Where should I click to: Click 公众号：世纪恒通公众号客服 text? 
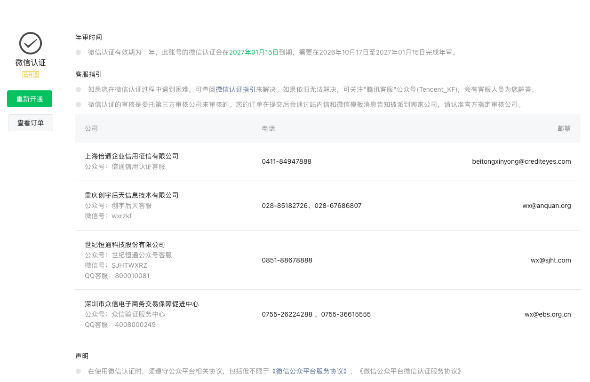coord(128,255)
